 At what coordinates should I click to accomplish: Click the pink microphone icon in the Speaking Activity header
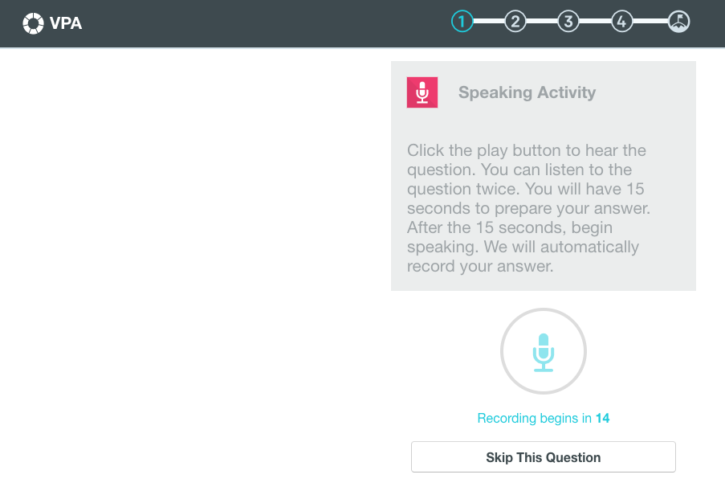pyautogui.click(x=422, y=92)
